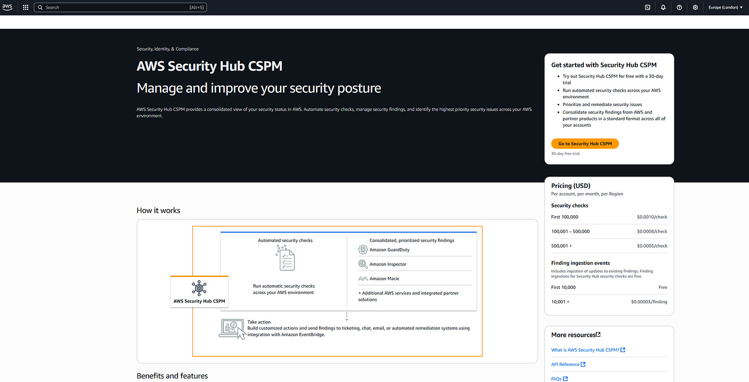This screenshot has height=382, width=749.
Task: Click the $0.0008/check price value
Action: pyautogui.click(x=652, y=231)
